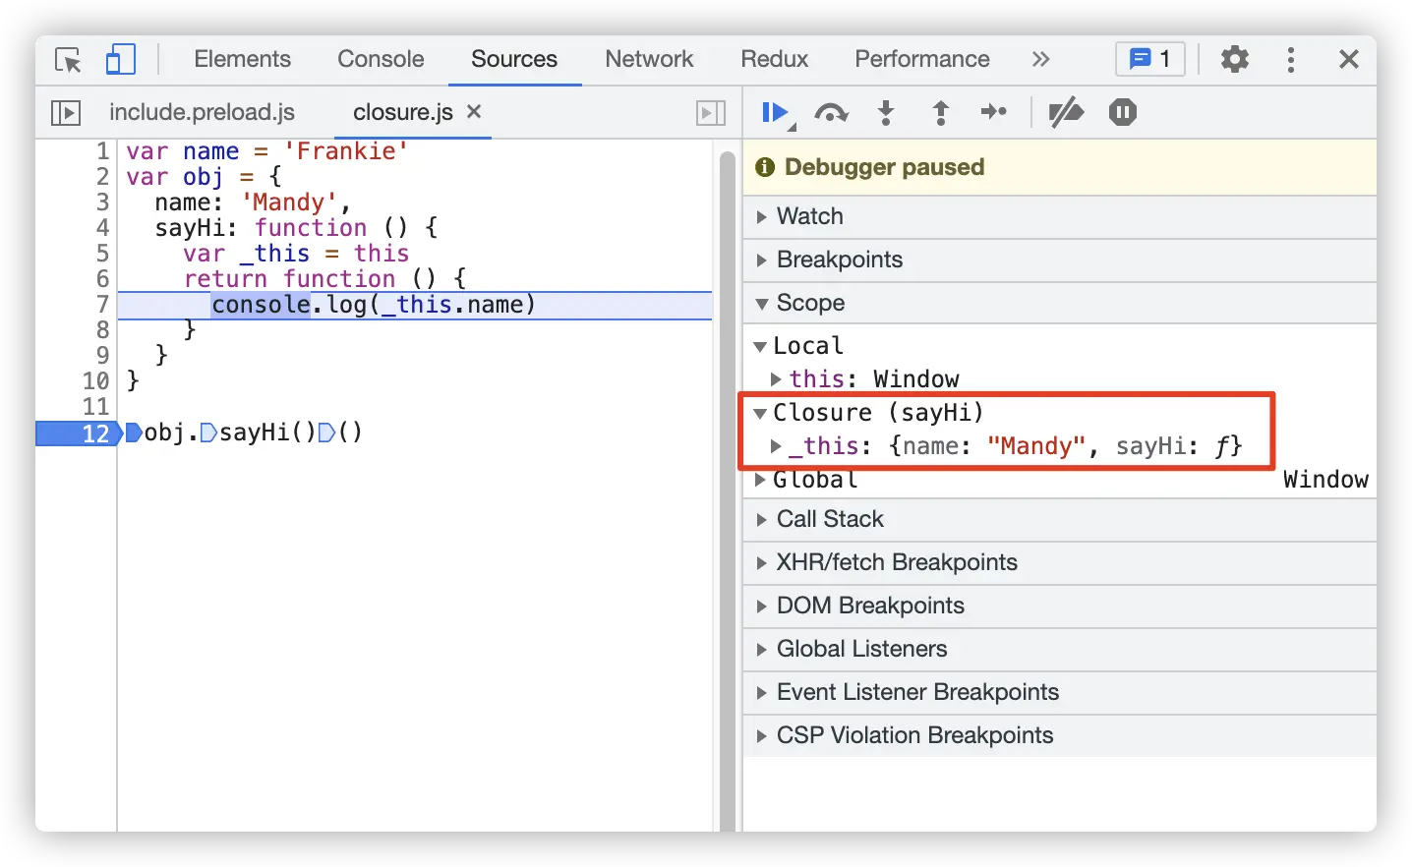The image size is (1412, 867).
Task: Expand the Breakpoints section
Action: (1060, 260)
